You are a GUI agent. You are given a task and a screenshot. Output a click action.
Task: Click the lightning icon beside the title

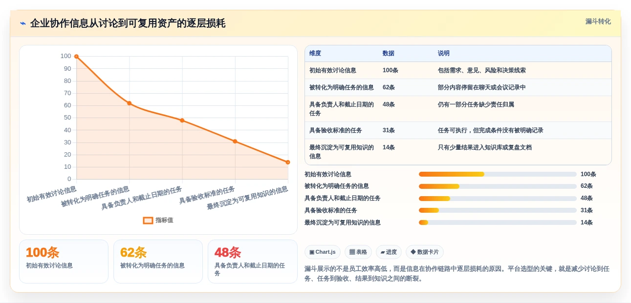(23, 23)
